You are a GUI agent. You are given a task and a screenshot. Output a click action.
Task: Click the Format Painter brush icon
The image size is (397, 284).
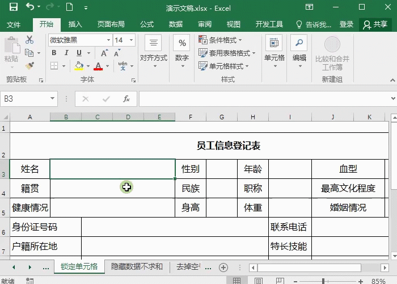(x=29, y=65)
